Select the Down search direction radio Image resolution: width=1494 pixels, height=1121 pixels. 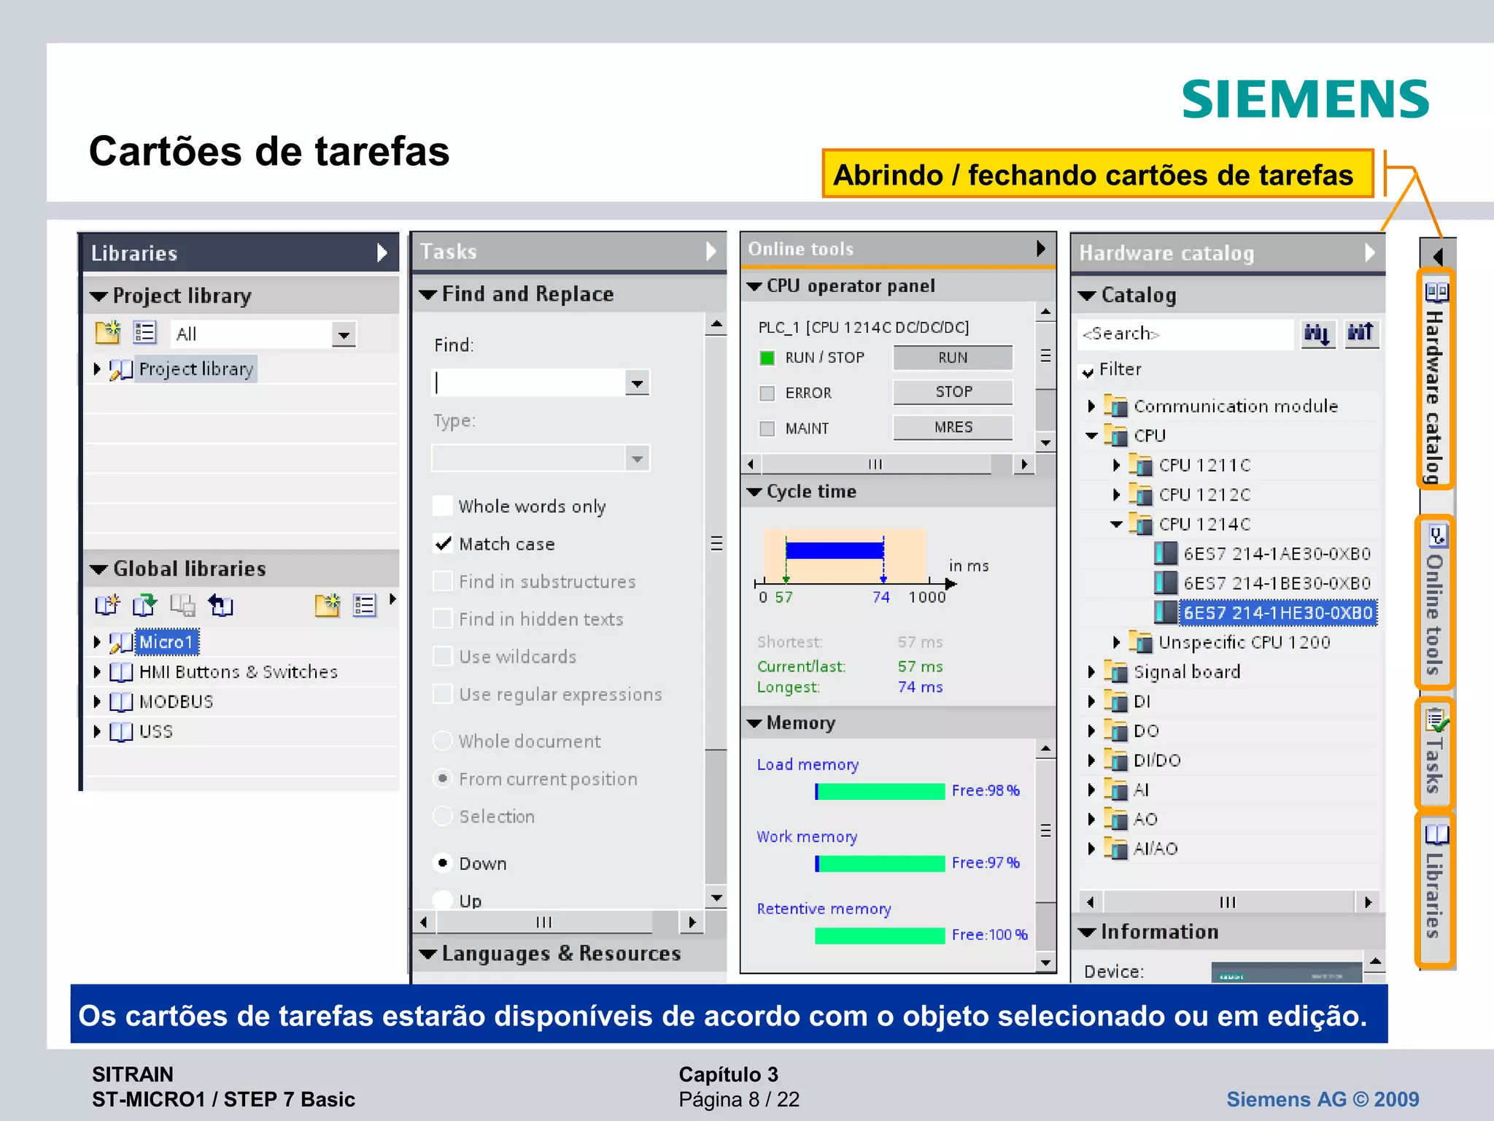pyautogui.click(x=443, y=863)
